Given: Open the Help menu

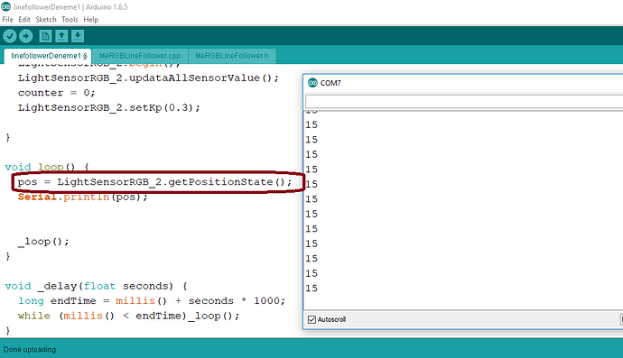Looking at the screenshot, I should tap(90, 20).
